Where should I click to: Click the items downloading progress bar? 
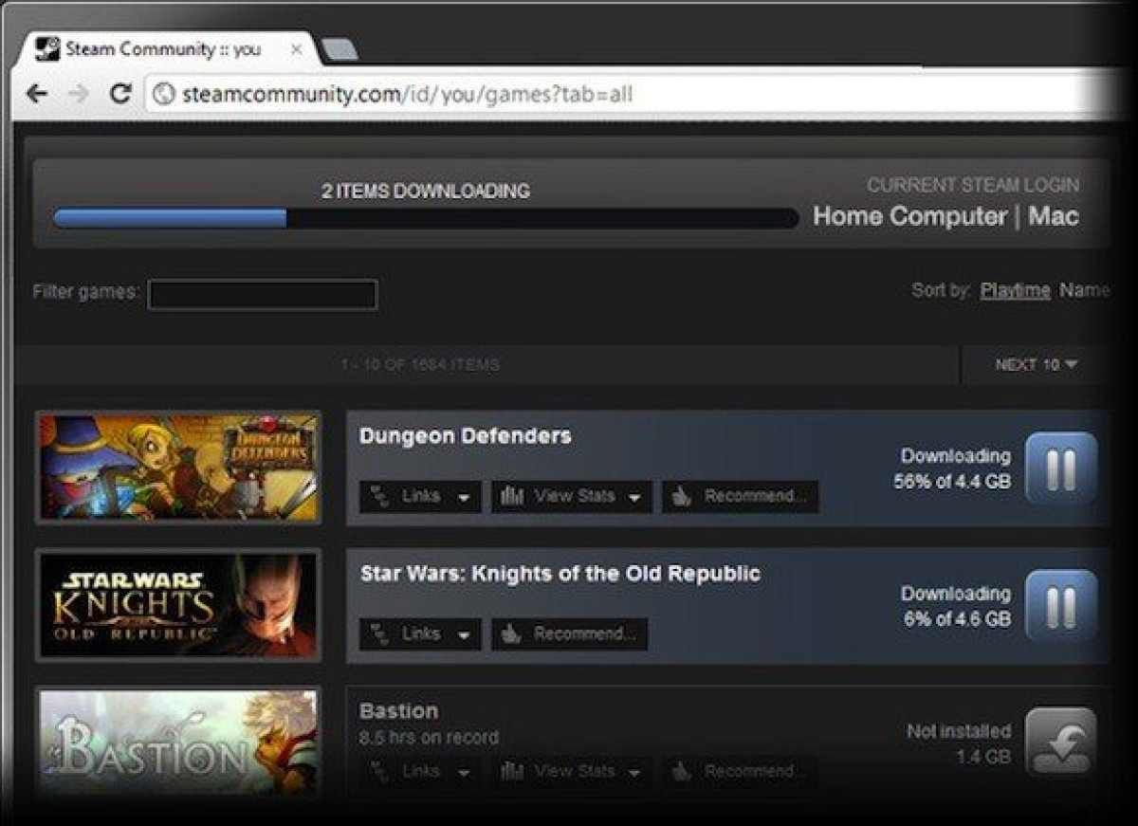coord(425,219)
